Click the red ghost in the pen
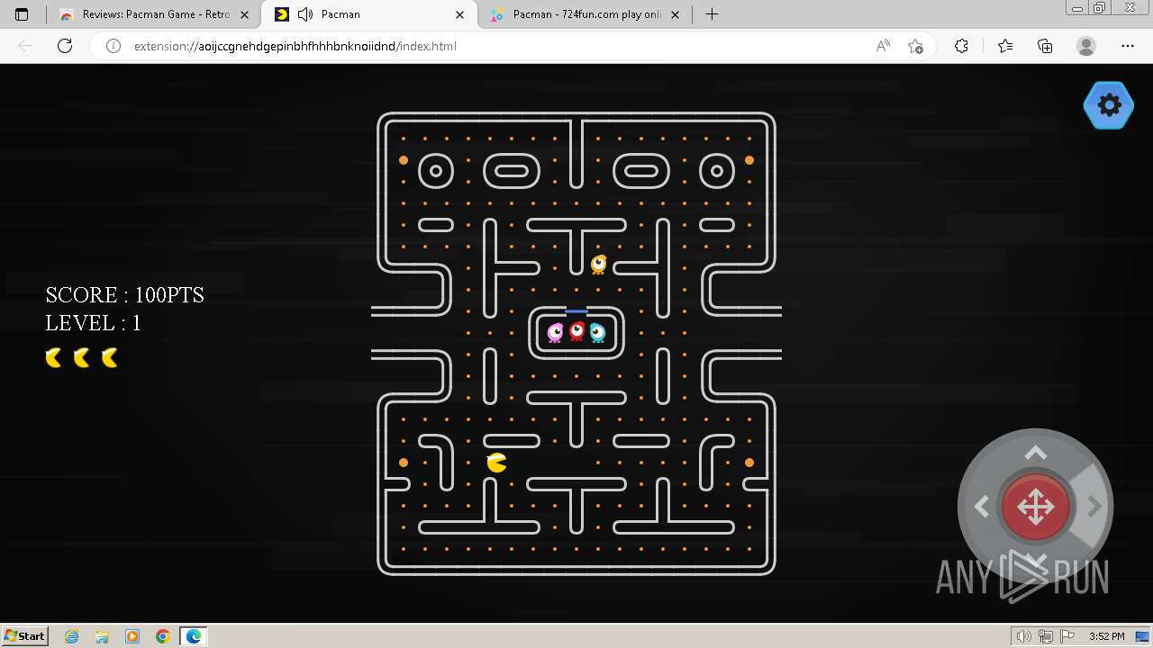This screenshot has width=1153, height=648. tap(576, 332)
